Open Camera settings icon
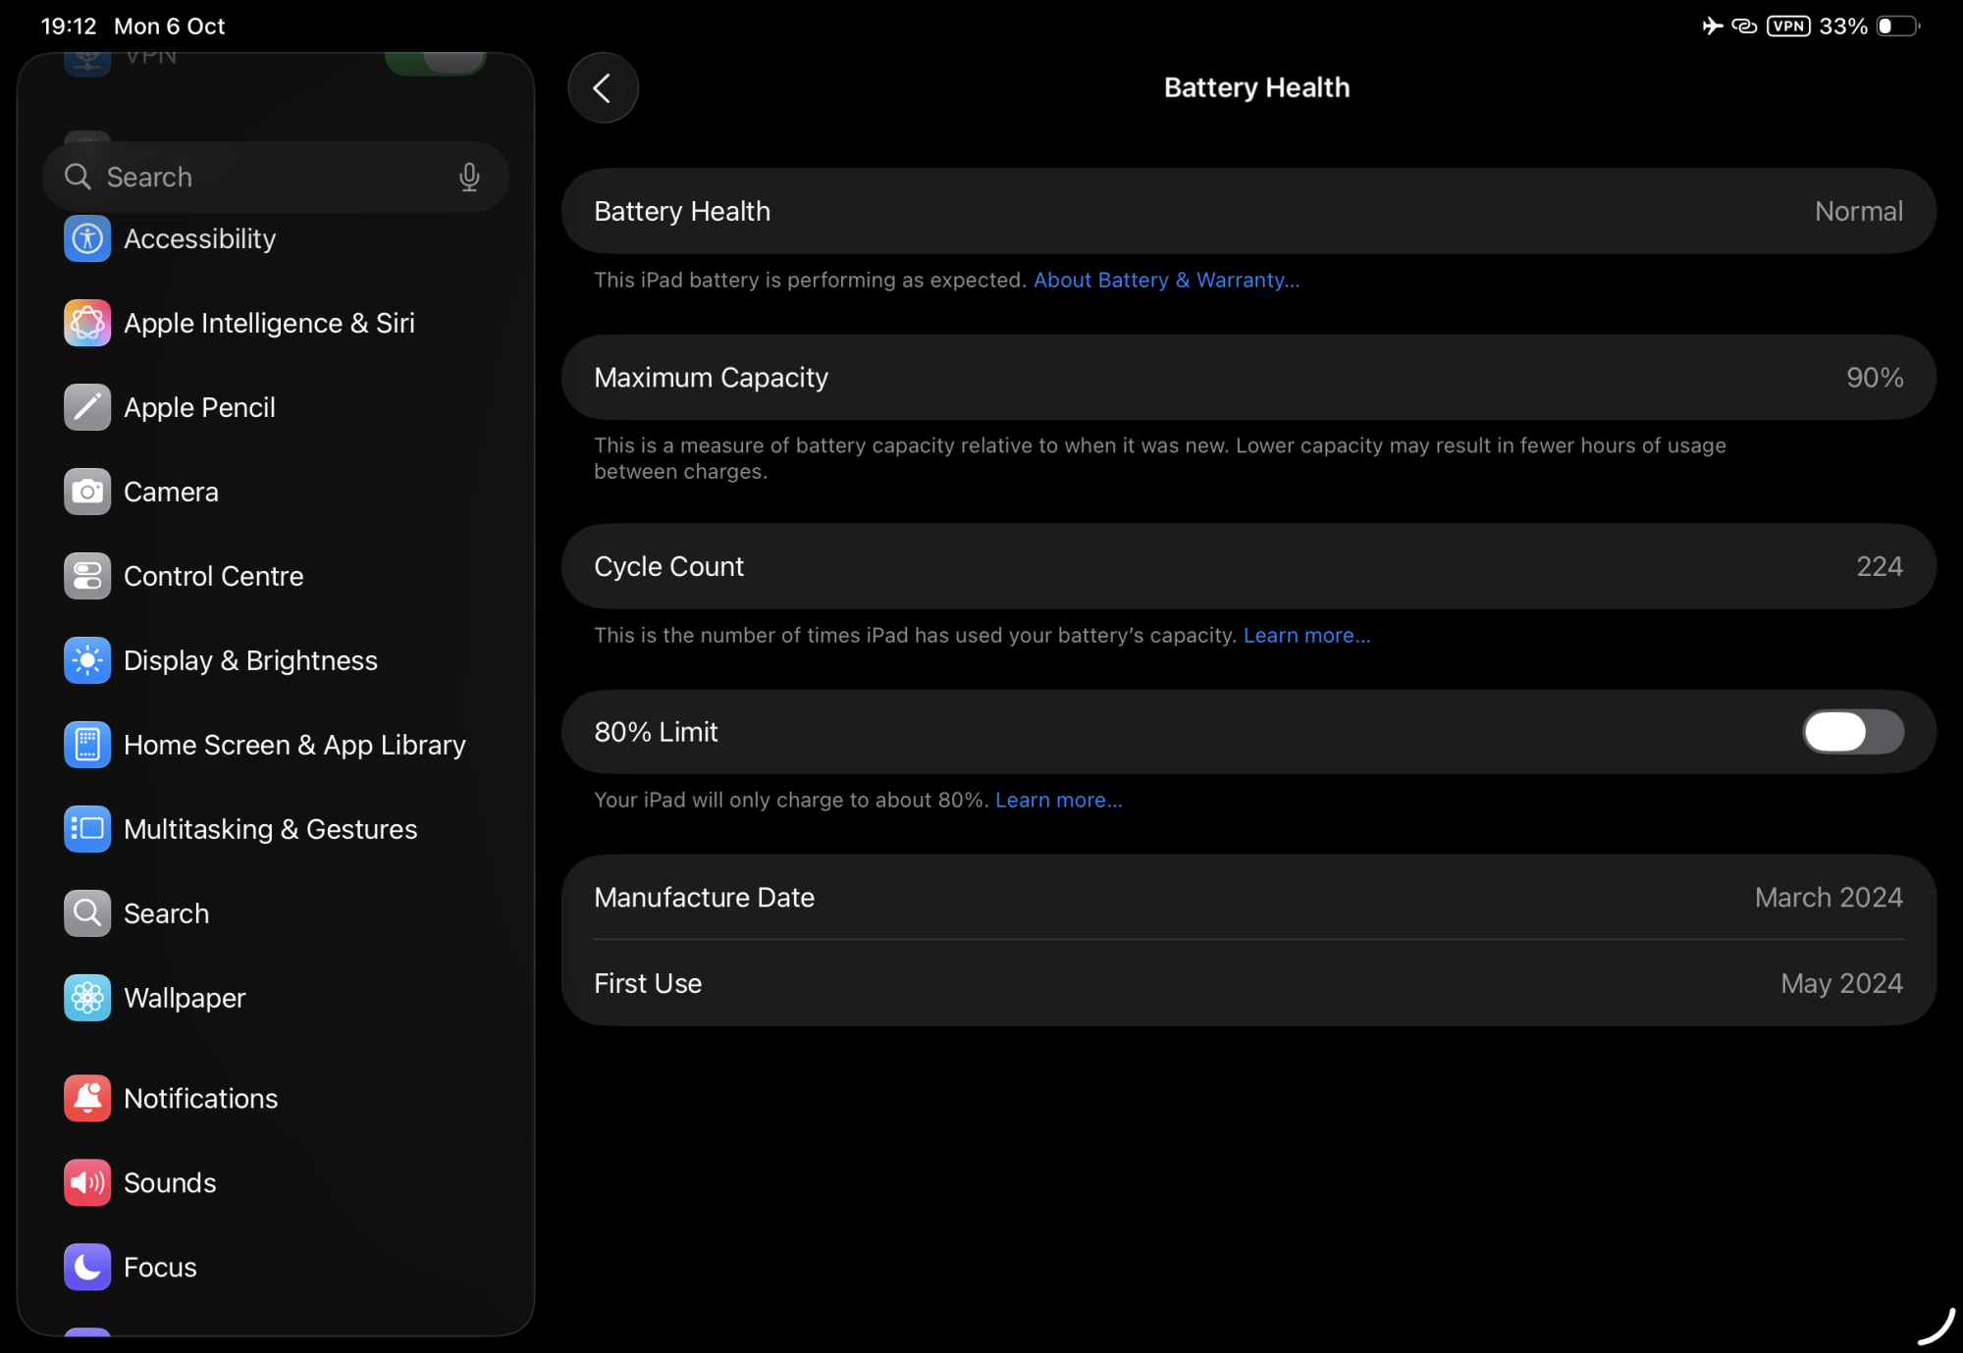This screenshot has height=1353, width=1963. click(87, 492)
